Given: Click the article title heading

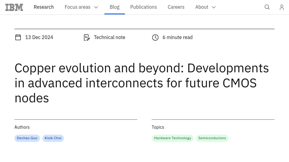Looking at the screenshot, I should click(142, 83).
